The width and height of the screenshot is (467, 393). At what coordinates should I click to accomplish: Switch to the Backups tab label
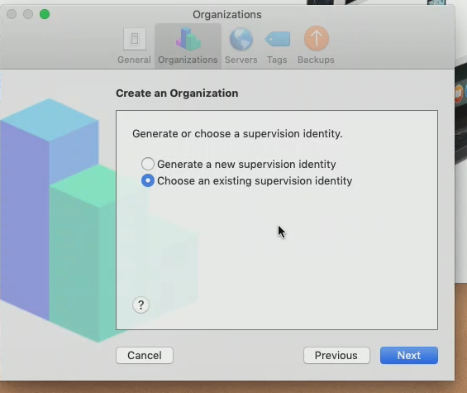316,60
